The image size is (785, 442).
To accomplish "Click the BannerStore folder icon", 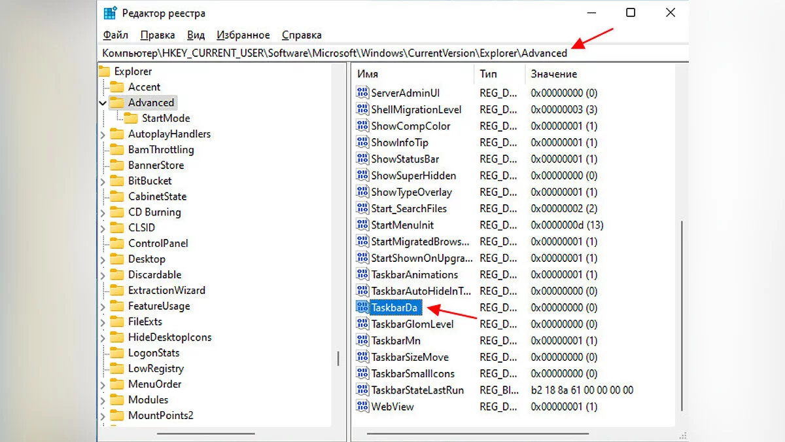I will tap(117, 166).
